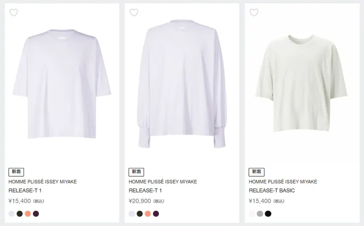Viewport: 364px width, 226px height.
Task: Favorite the short-sleeve white RELEASE-T 1 heart
Action: 14,12
